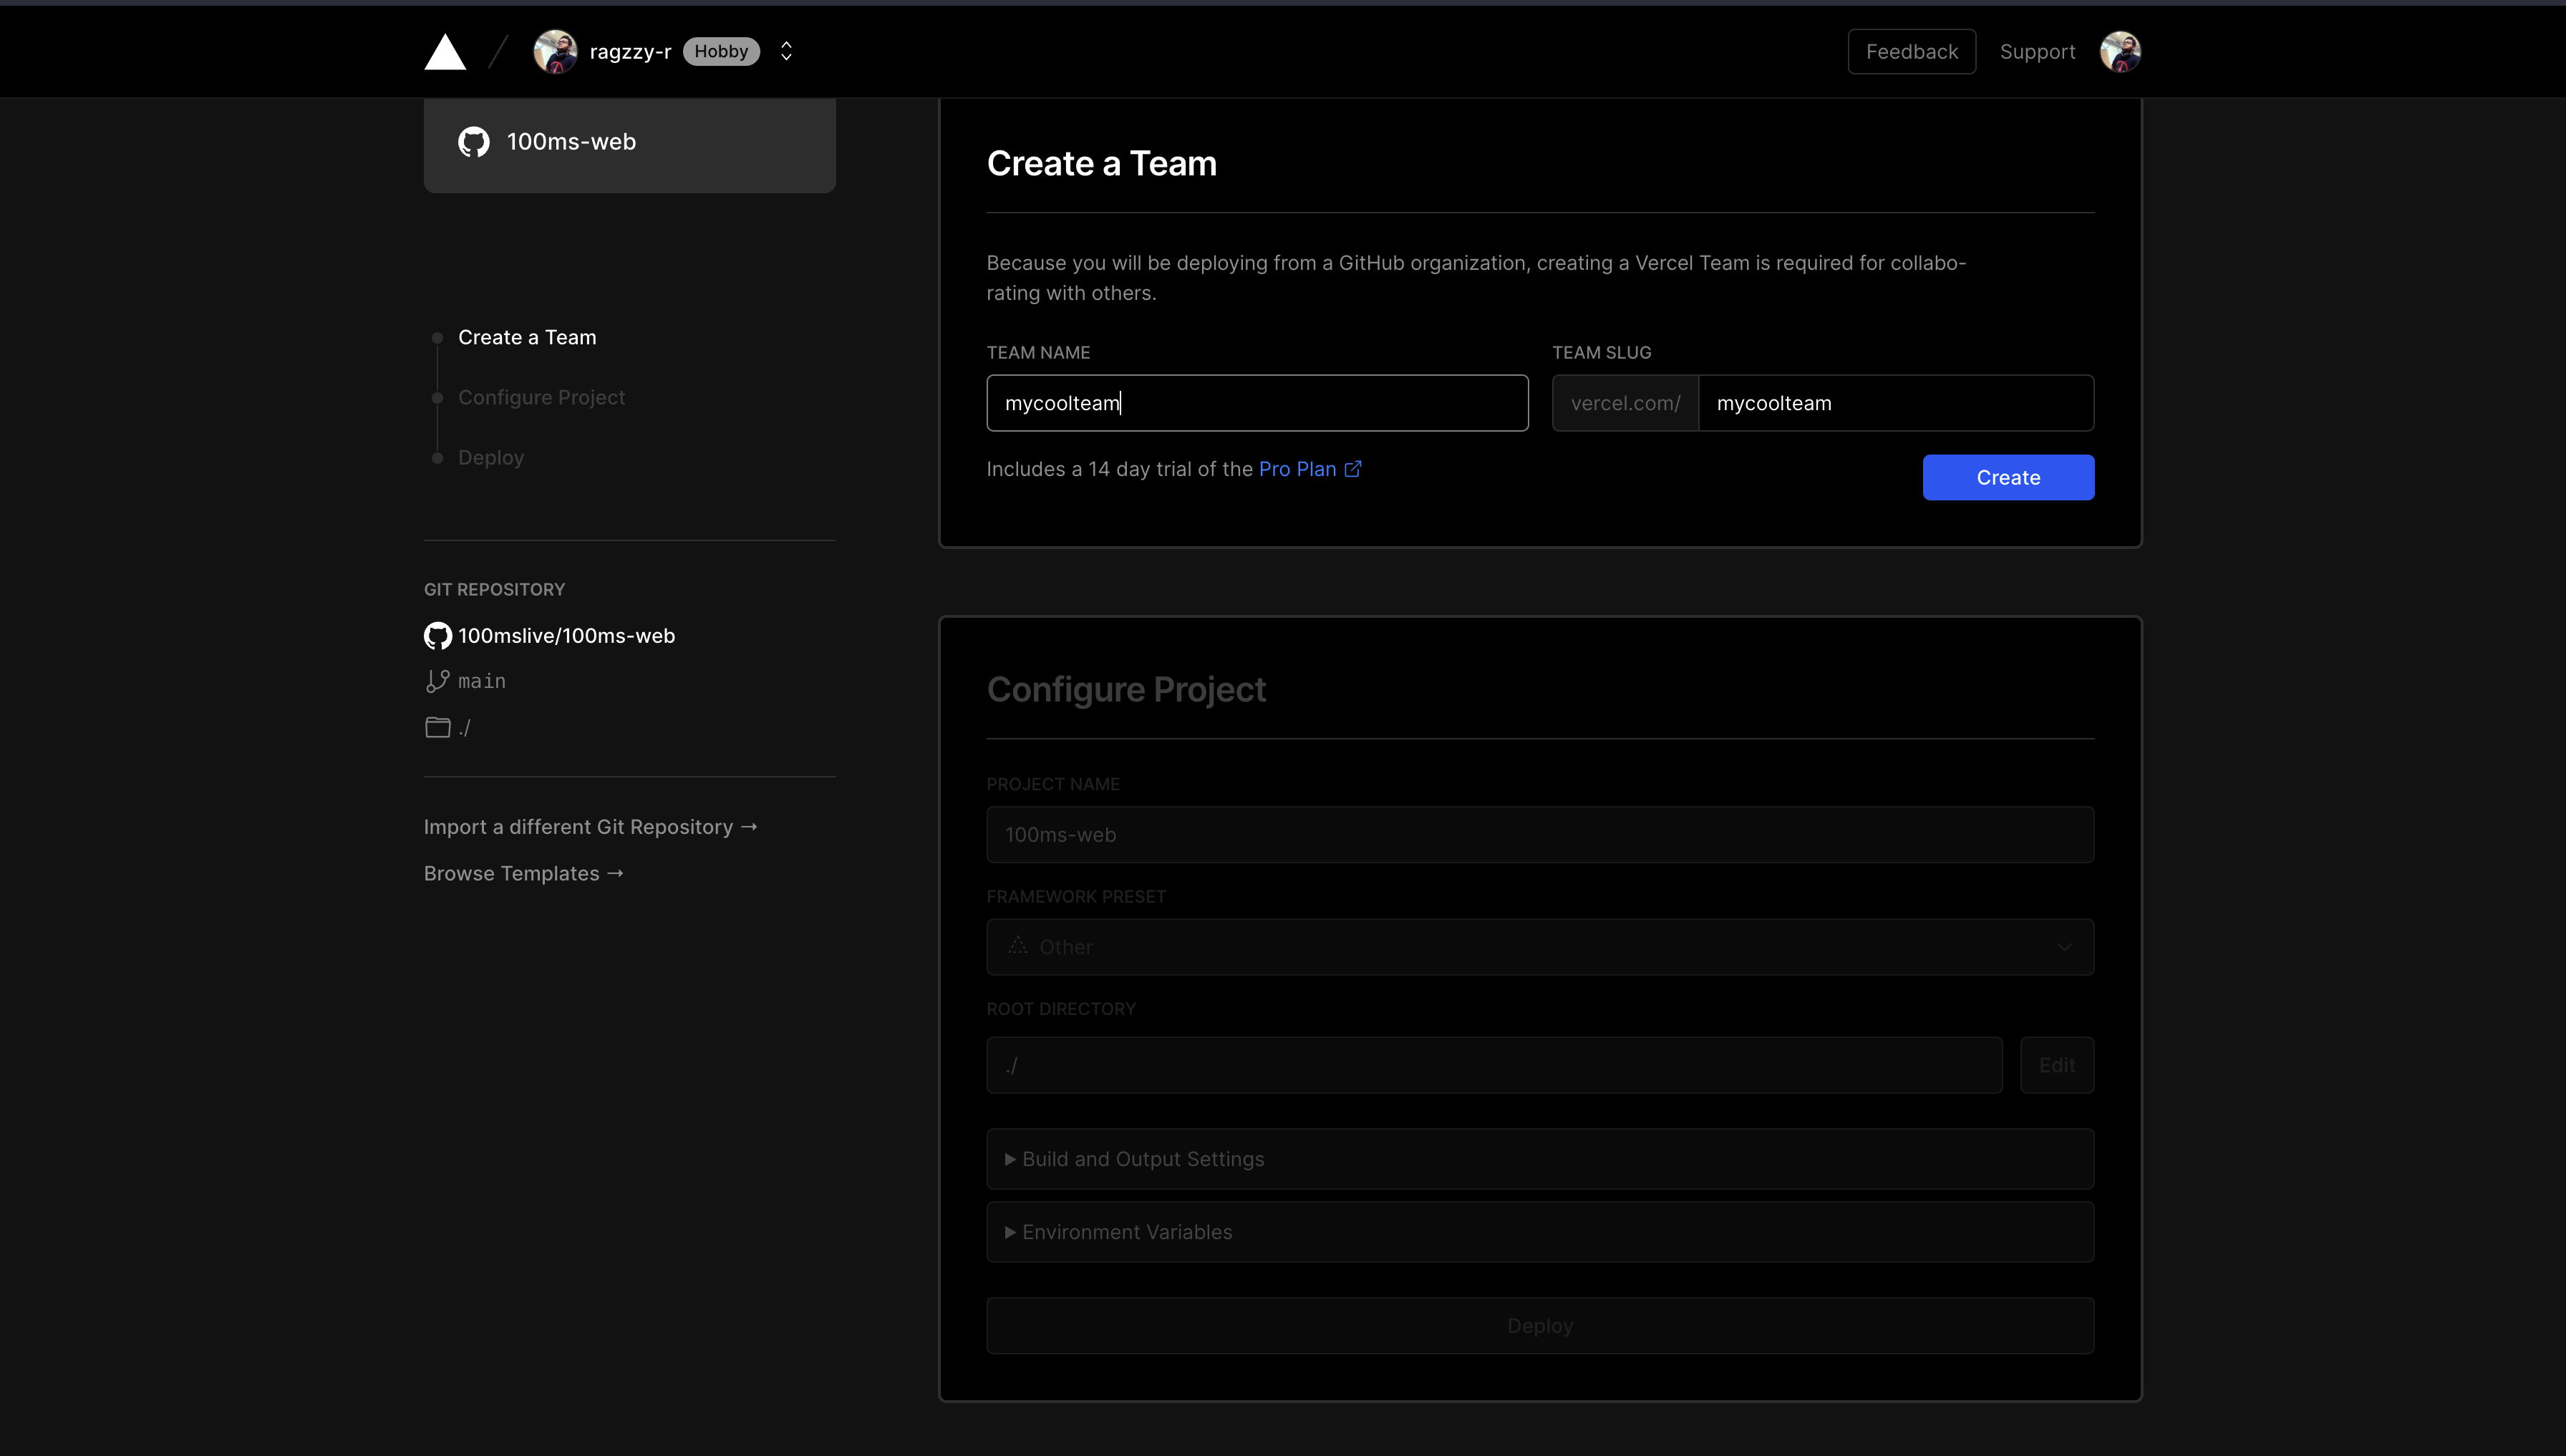
Task: Click the main branch icon
Action: (x=438, y=681)
